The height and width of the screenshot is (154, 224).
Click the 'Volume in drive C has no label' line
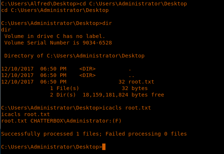coord(54,36)
